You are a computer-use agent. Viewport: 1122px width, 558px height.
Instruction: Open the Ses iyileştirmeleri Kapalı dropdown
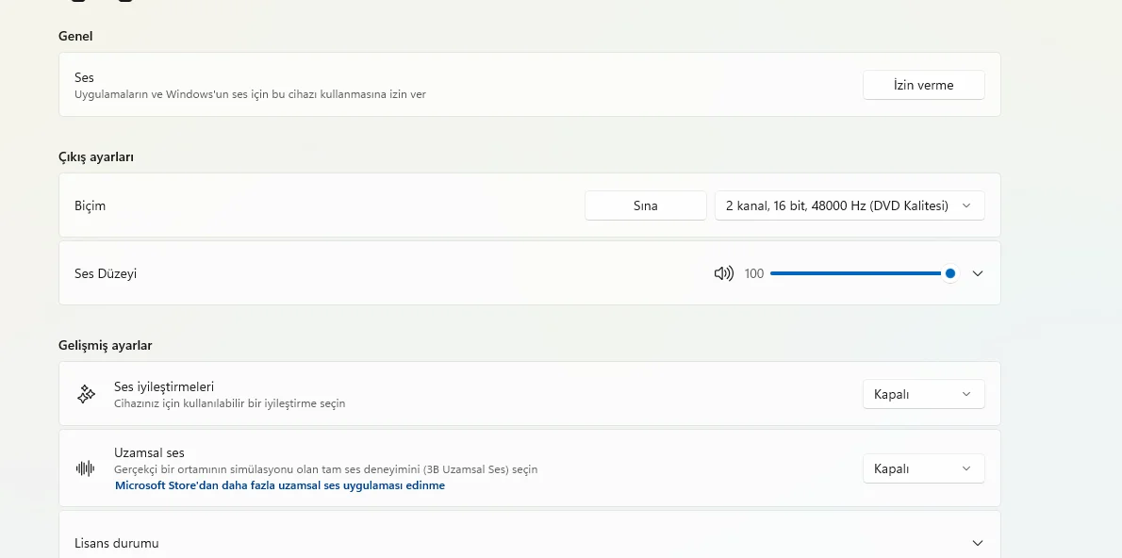coord(923,394)
